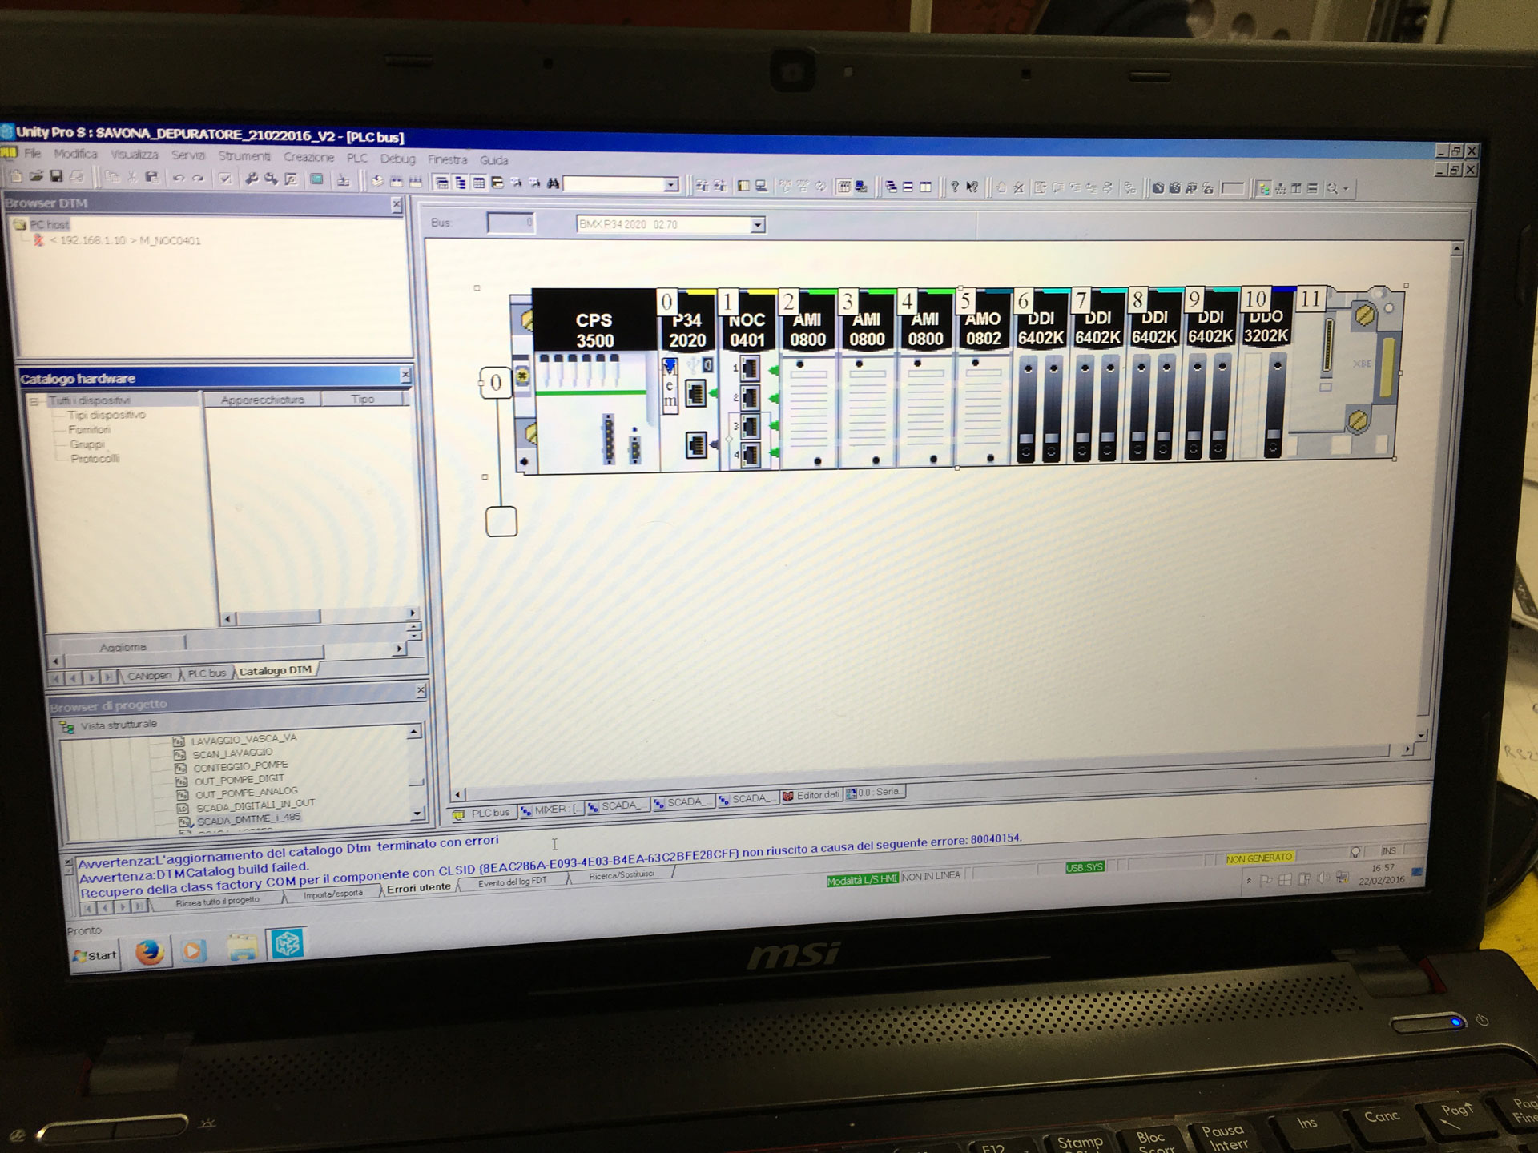The height and width of the screenshot is (1153, 1538).
Task: Open the processor model BMX P34 2020 dropdown
Action: coord(757,225)
